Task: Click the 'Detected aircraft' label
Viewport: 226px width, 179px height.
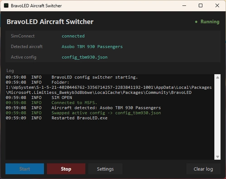Action: [x=27, y=47]
